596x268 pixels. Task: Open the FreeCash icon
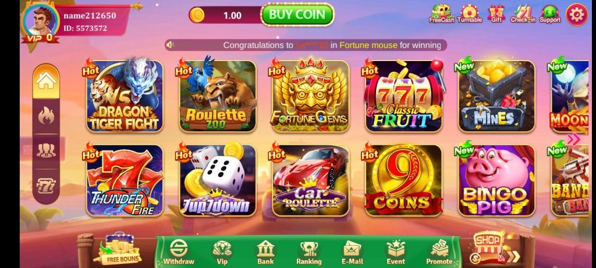coord(442,14)
